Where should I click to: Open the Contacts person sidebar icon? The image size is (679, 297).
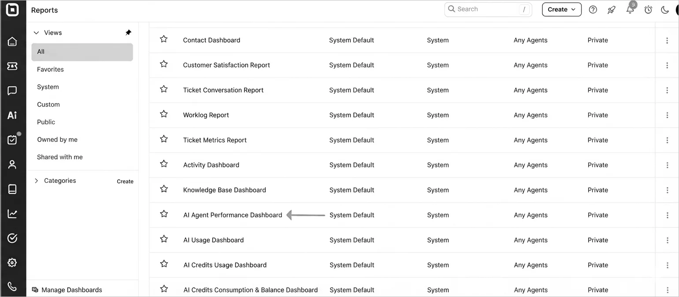pos(12,164)
